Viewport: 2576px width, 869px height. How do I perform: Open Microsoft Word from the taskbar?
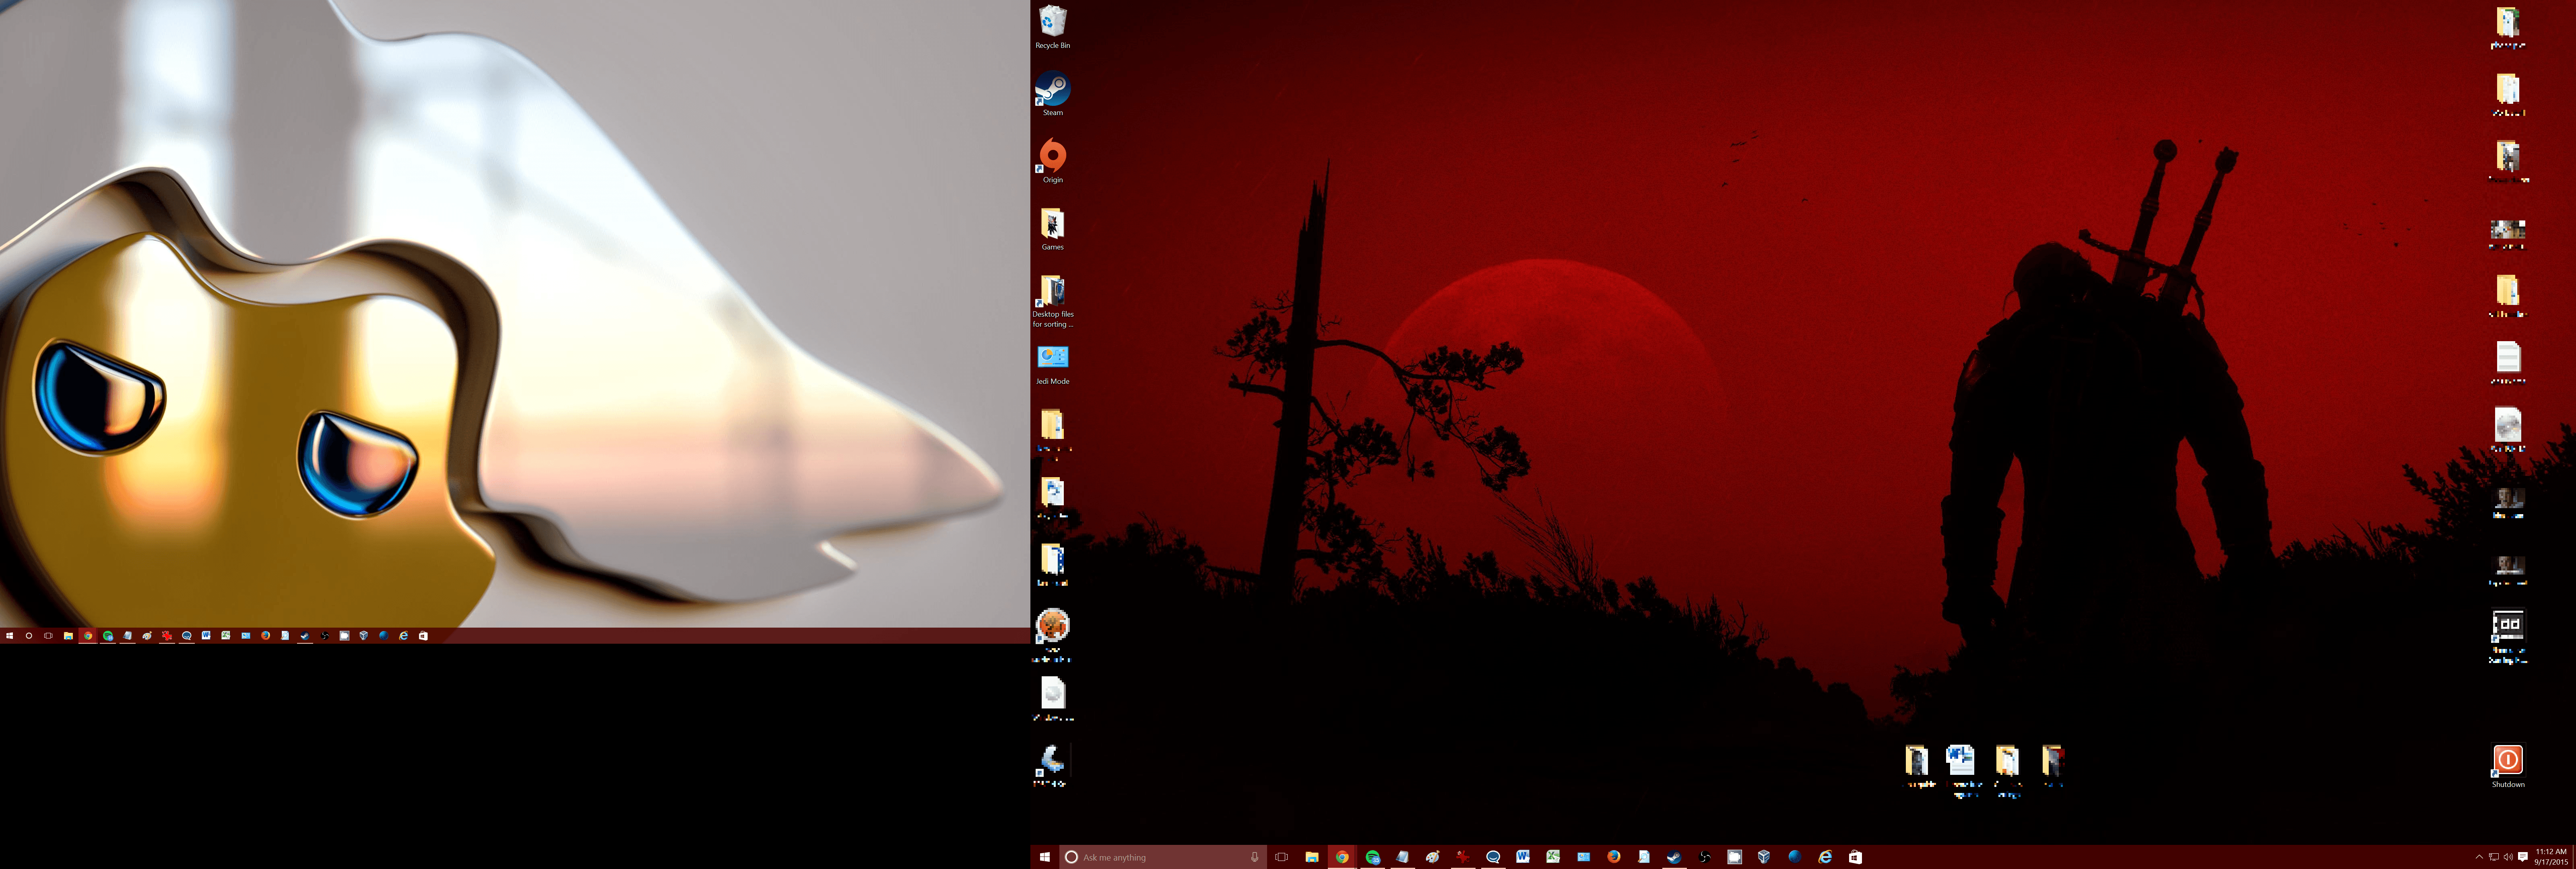1524,857
